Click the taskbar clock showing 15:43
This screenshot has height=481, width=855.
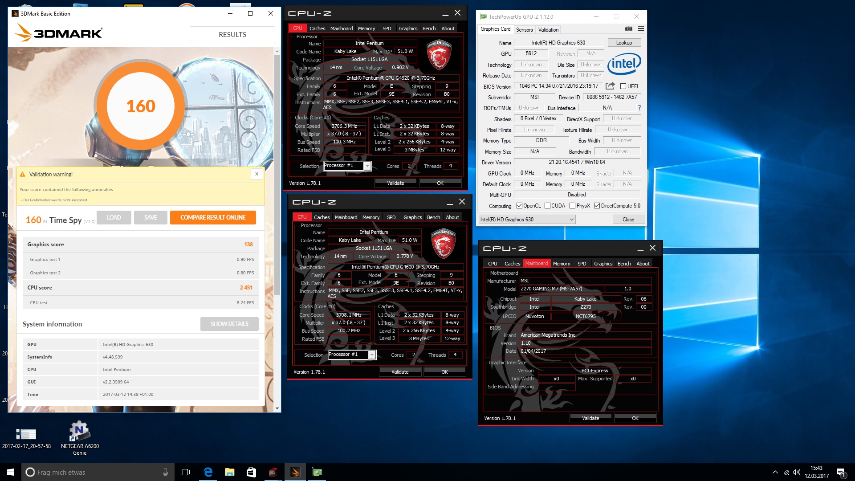tap(816, 472)
